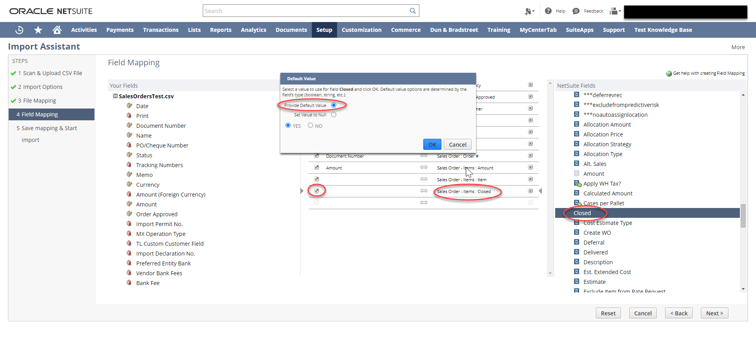Collapse the SalesOrdersTest.csv tree node
Viewport: 756px width, 346px height.
coord(115,96)
